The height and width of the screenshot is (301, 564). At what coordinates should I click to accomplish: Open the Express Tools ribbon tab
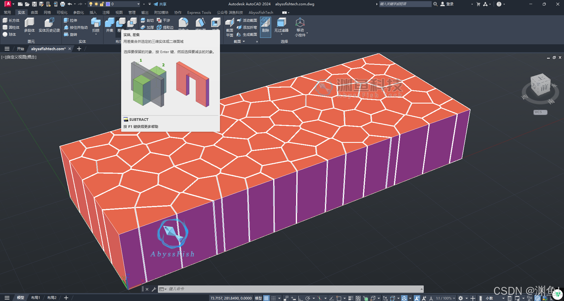pyautogui.click(x=199, y=12)
